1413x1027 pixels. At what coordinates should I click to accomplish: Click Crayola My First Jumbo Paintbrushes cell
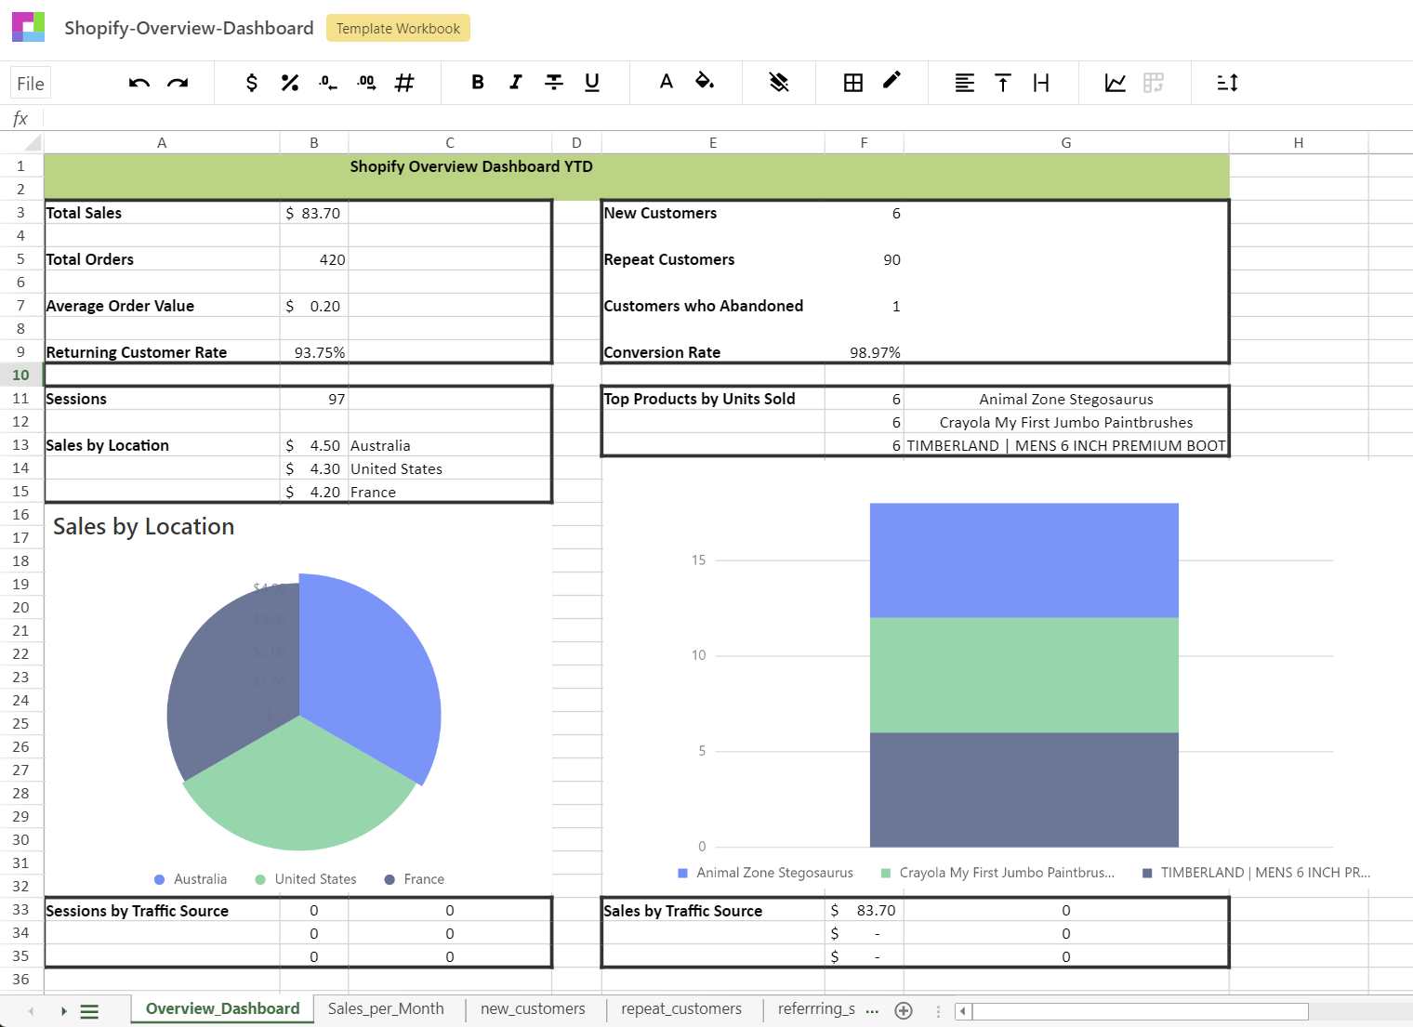1066,422
